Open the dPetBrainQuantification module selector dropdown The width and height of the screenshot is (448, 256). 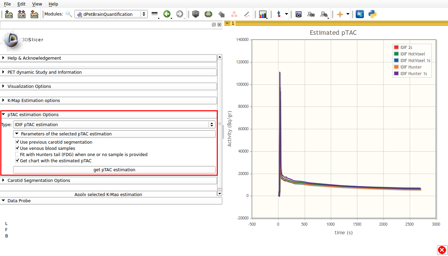[x=111, y=14]
